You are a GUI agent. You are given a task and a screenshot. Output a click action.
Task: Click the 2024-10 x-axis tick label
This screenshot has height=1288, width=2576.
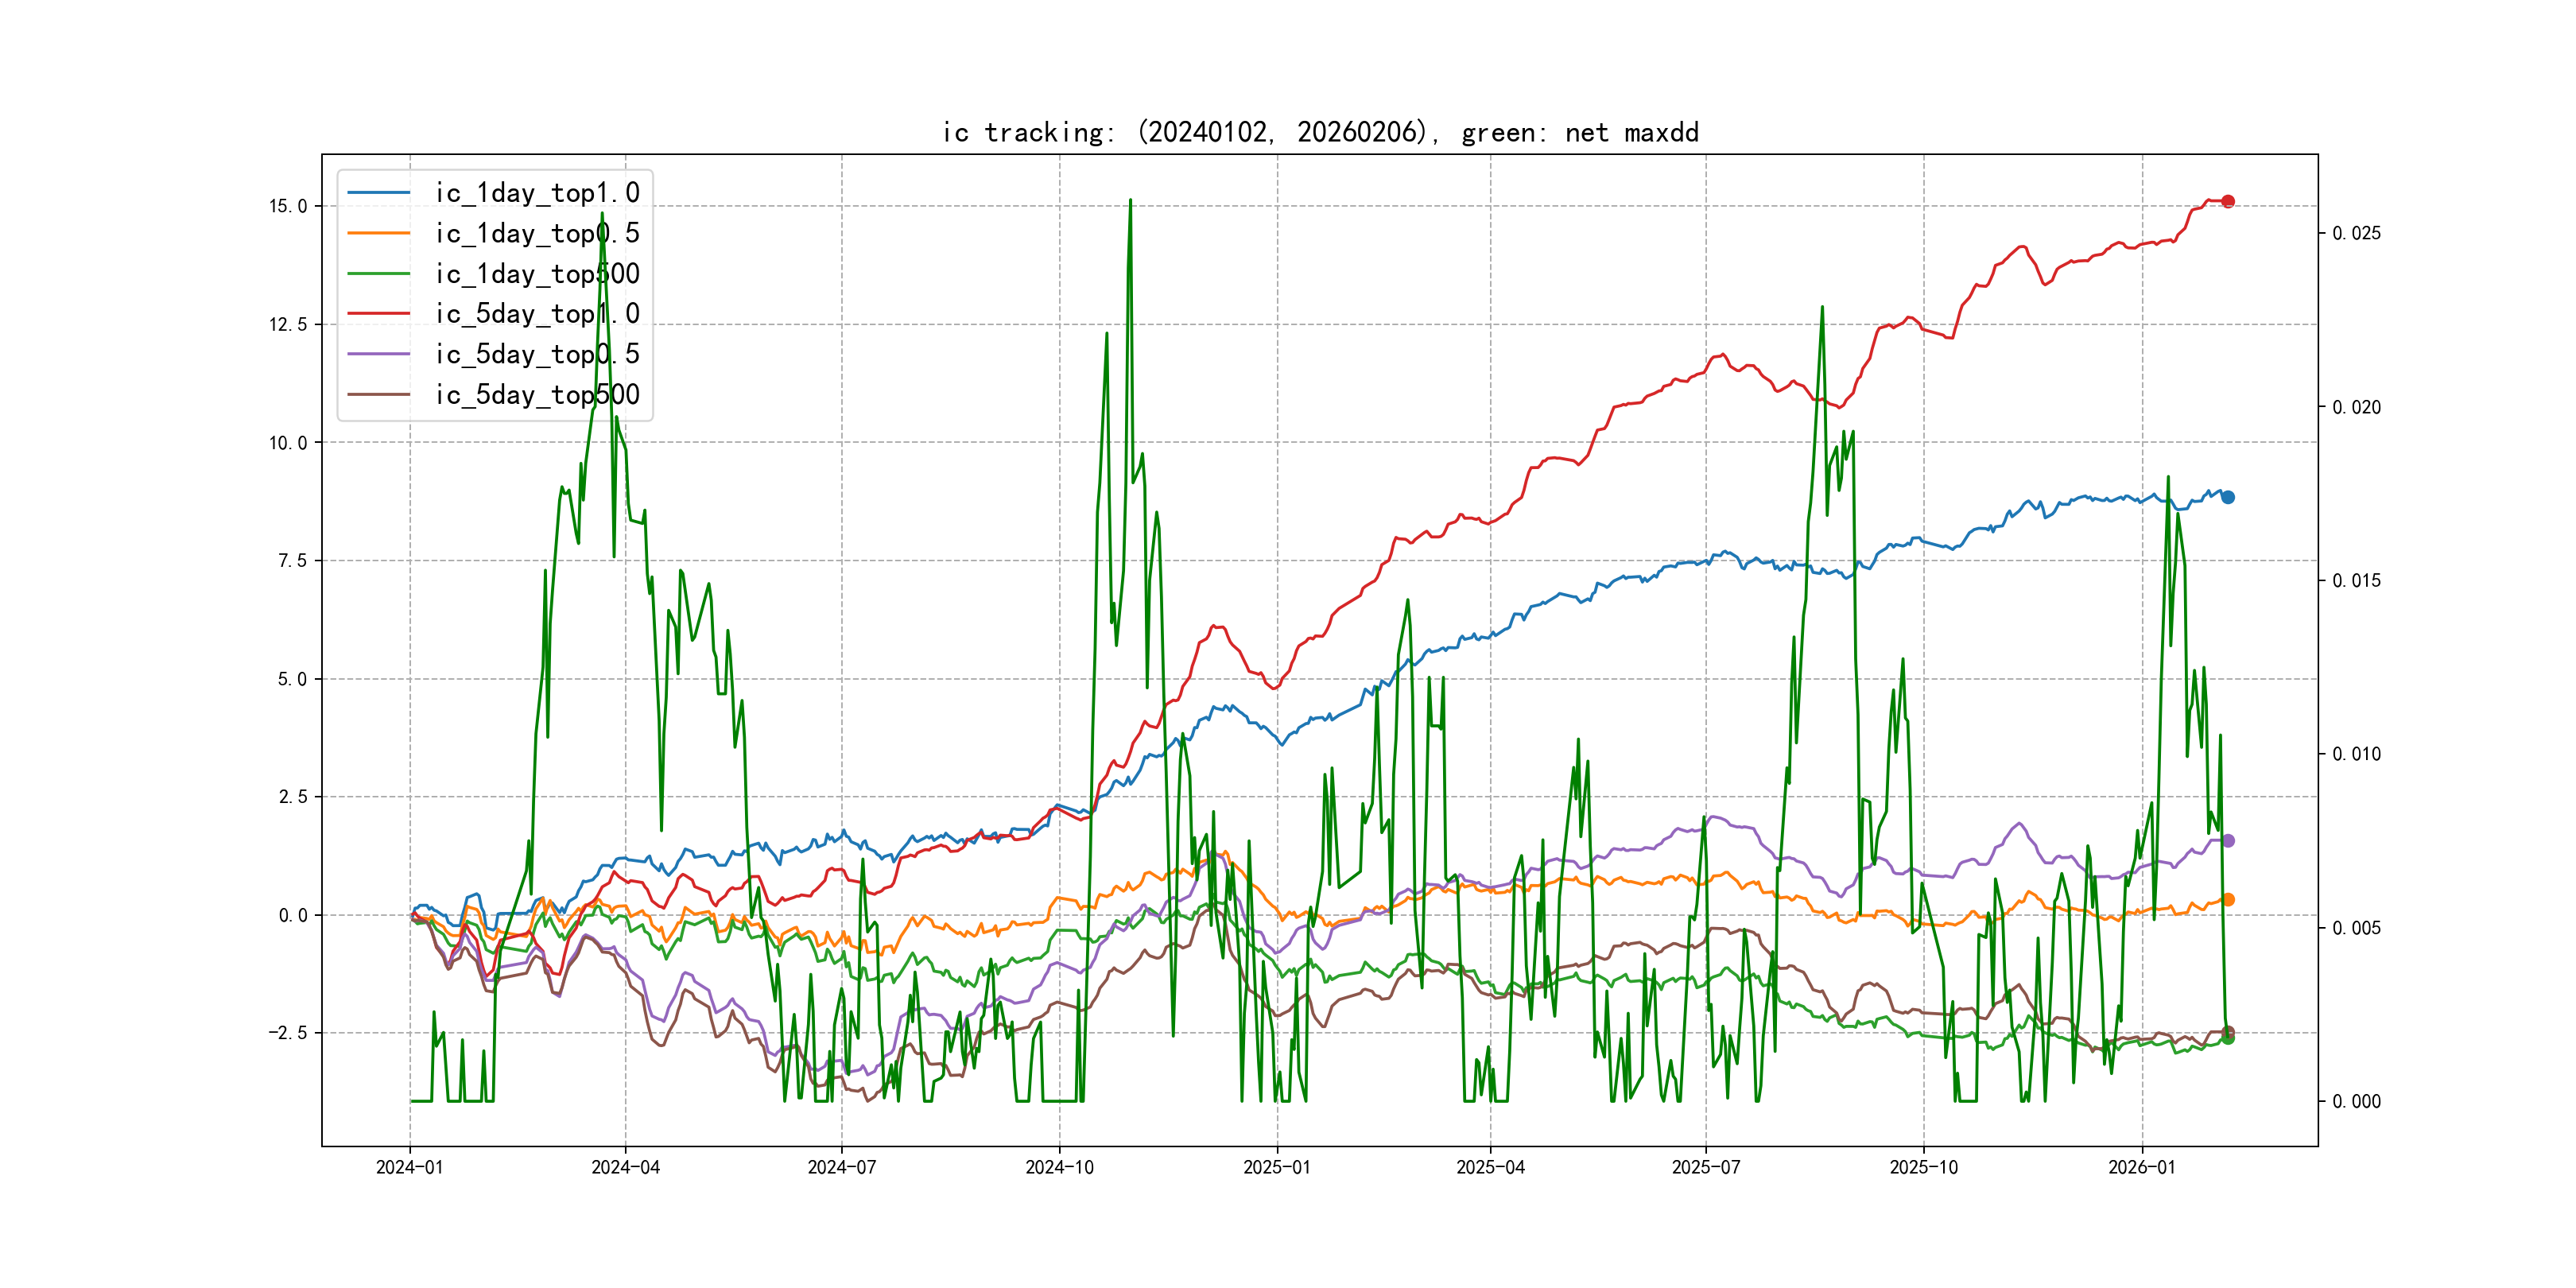click(1059, 1167)
